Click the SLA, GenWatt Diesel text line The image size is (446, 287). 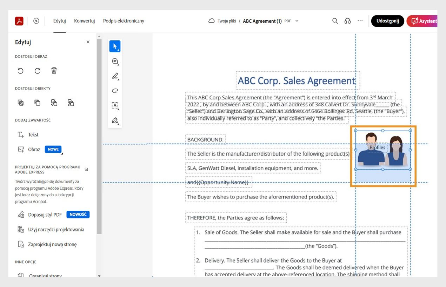[x=253, y=168]
